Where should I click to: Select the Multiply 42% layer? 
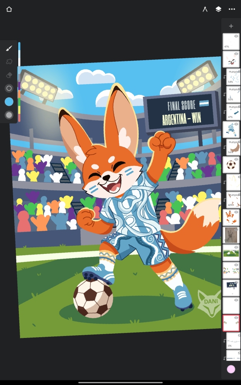pyautogui.click(x=233, y=200)
